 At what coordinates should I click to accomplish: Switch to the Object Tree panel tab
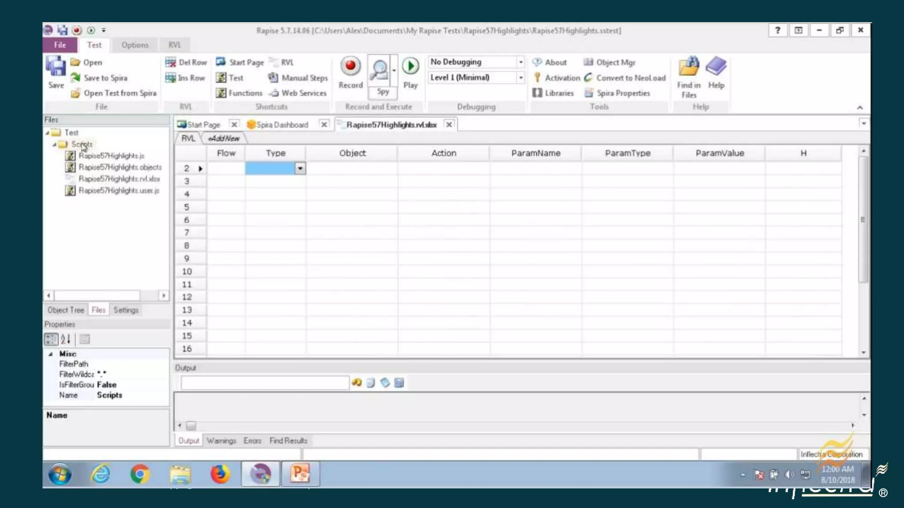(66, 310)
